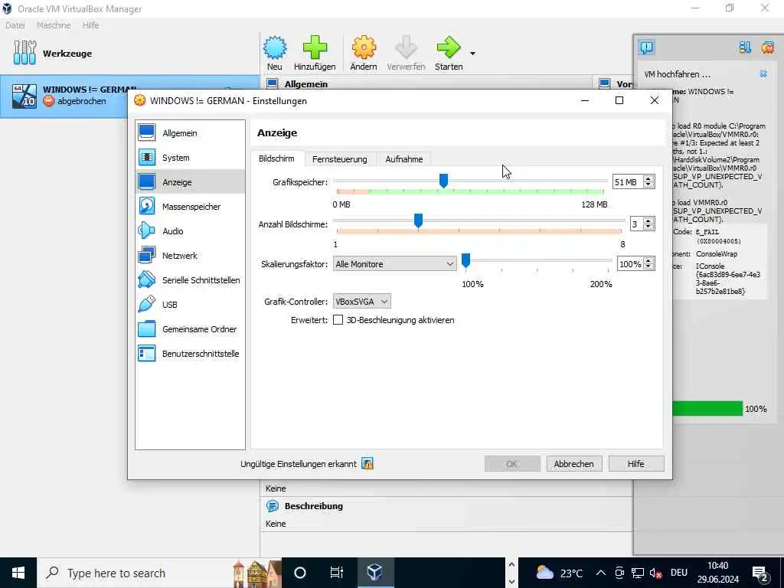The height and width of the screenshot is (588, 784).
Task: Open the Hilfe menu
Action: [90, 25]
